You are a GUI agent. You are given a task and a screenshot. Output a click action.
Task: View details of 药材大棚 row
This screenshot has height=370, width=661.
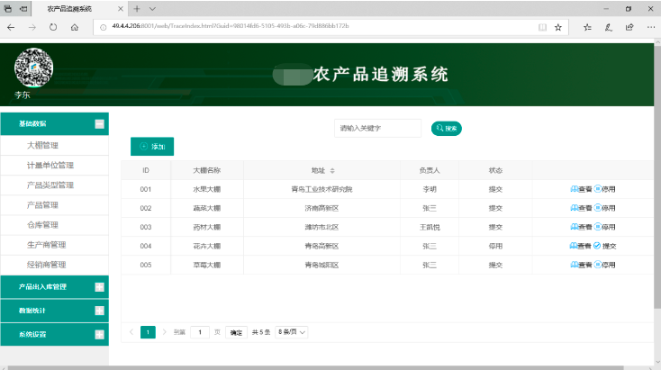pos(582,227)
